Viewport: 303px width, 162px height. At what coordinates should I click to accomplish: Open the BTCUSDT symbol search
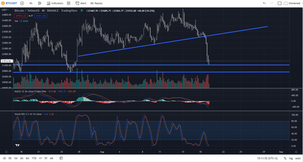pos(9,3)
